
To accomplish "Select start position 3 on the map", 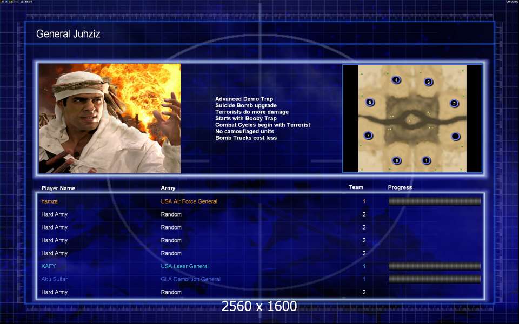I will point(428,82).
